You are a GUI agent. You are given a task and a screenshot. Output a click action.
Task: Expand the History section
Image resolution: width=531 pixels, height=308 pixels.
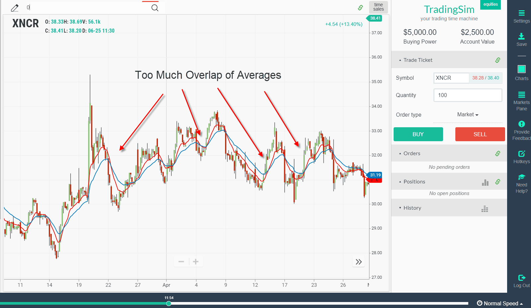(400, 208)
